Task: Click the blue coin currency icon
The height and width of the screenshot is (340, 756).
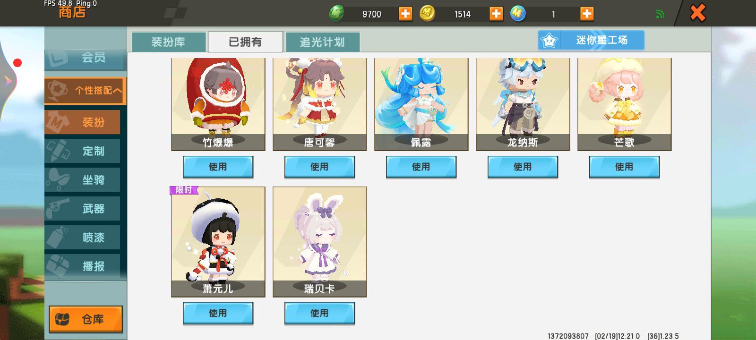Action: (x=518, y=13)
